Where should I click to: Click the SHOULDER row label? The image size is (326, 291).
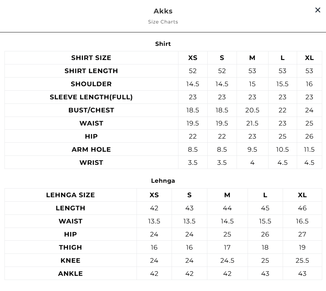pos(91,84)
